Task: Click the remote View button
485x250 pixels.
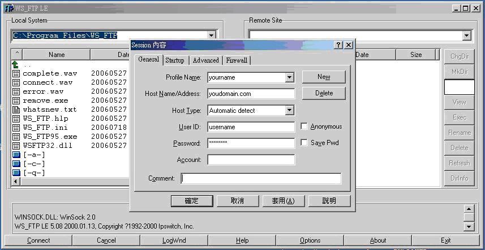Action: point(460,102)
